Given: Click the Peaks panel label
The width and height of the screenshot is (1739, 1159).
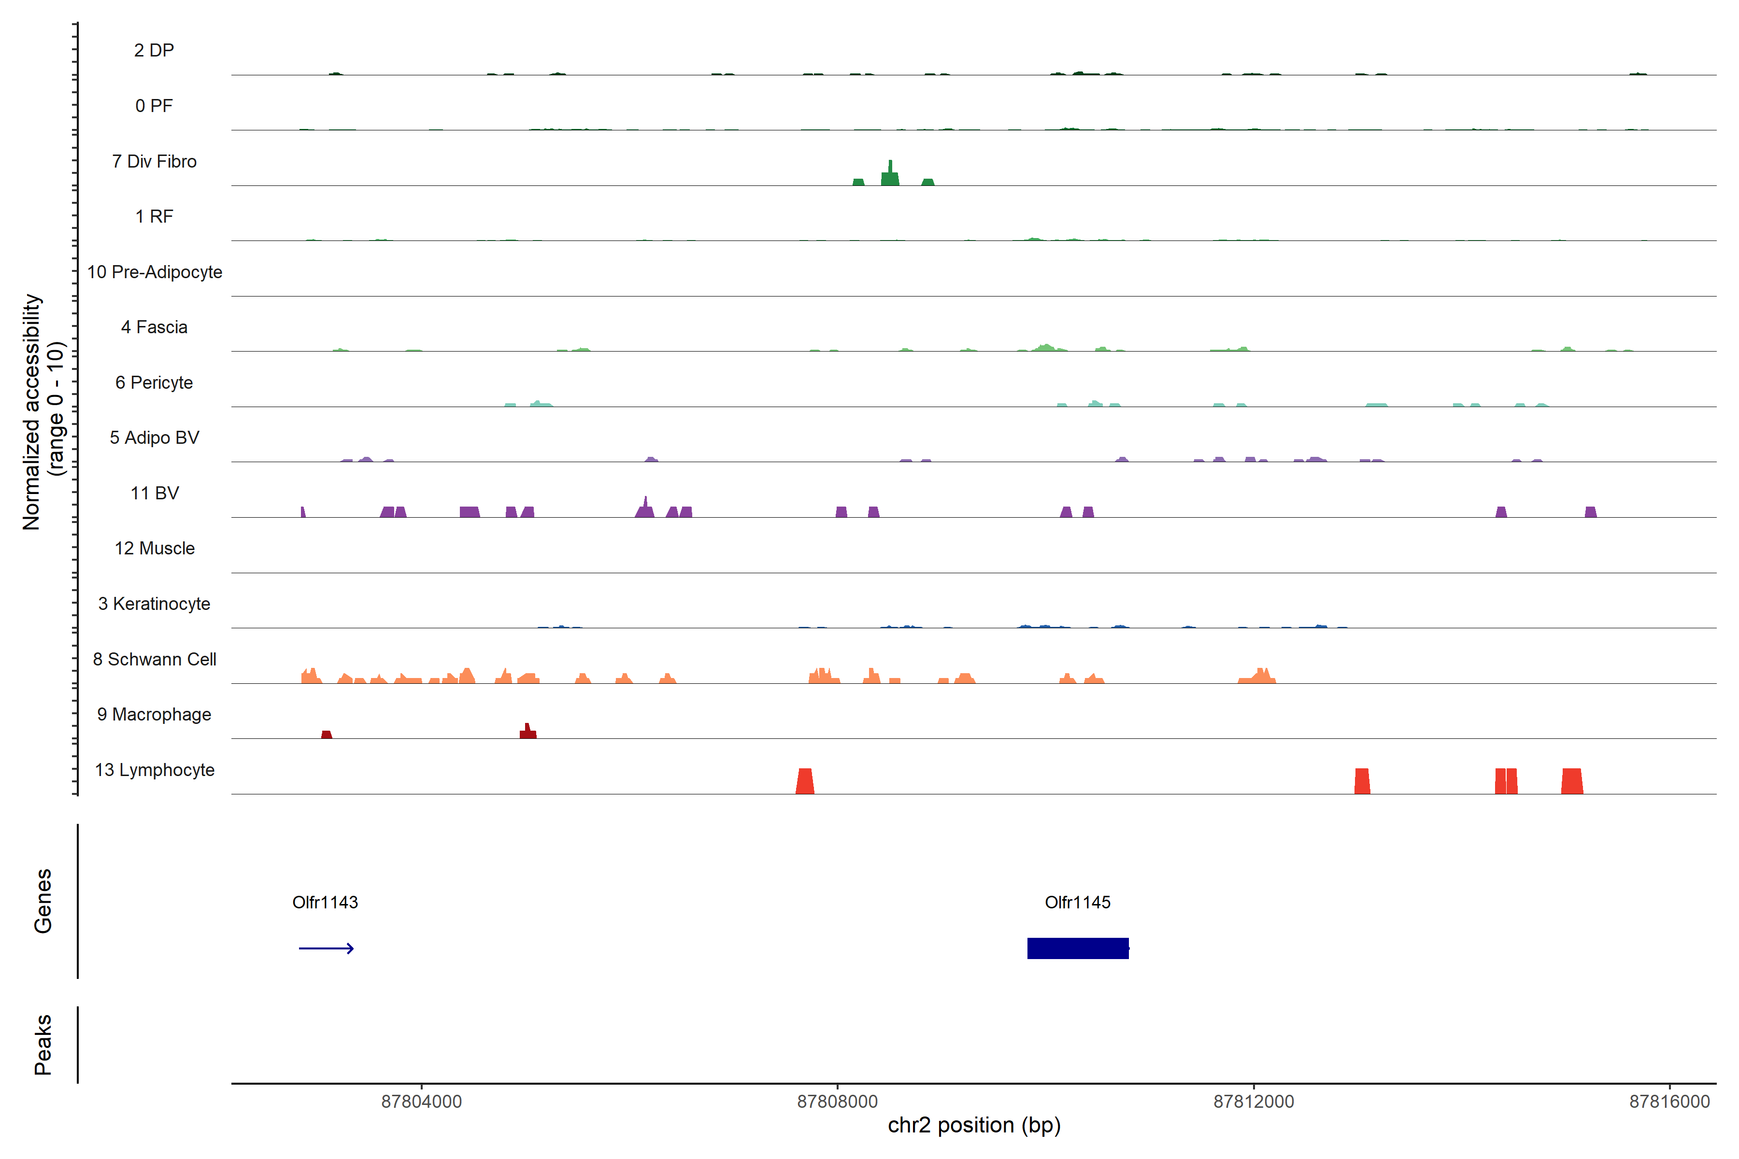Looking at the screenshot, I should [43, 1045].
